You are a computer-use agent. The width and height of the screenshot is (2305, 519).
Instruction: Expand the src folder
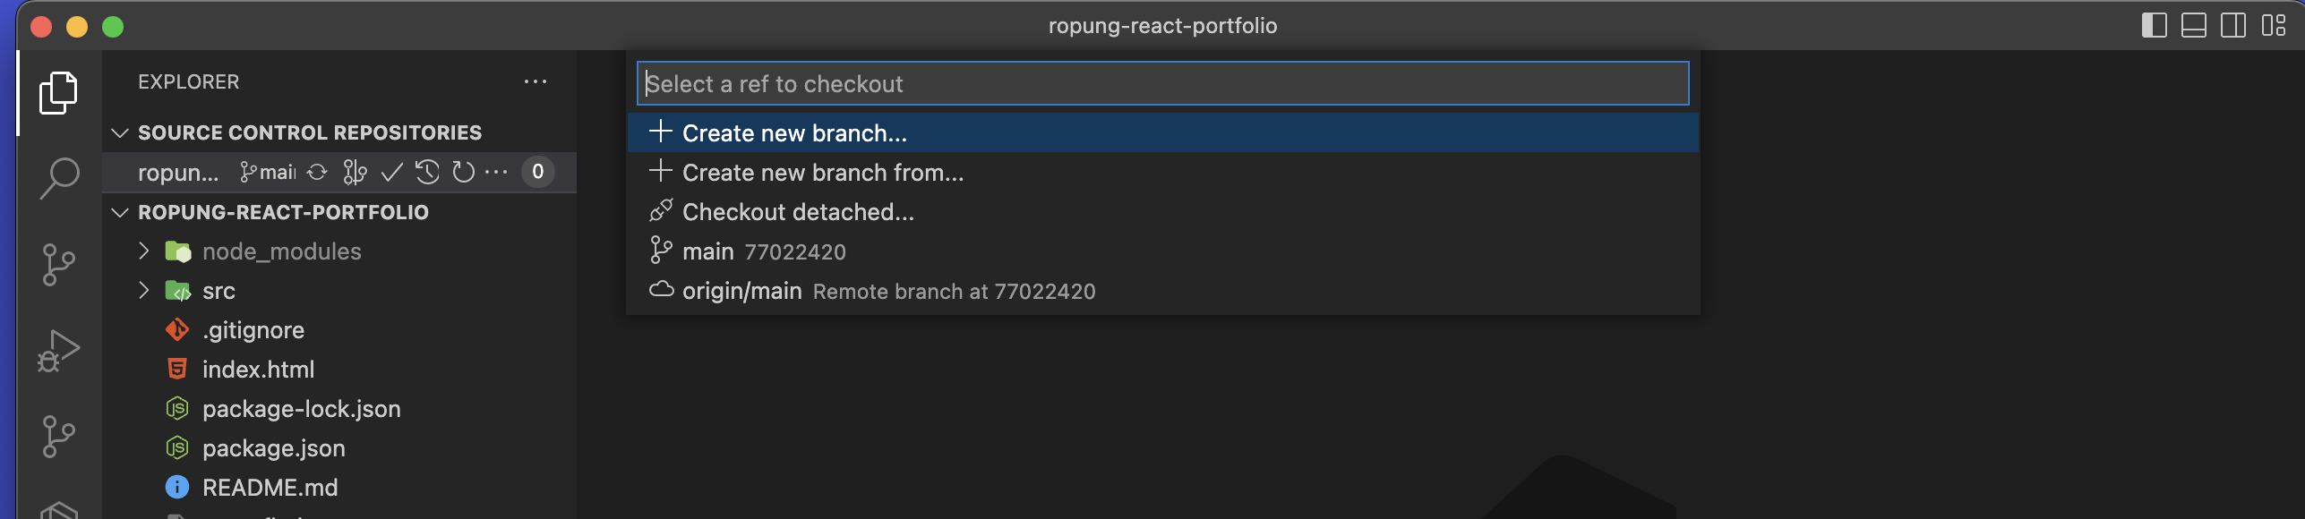tap(143, 291)
